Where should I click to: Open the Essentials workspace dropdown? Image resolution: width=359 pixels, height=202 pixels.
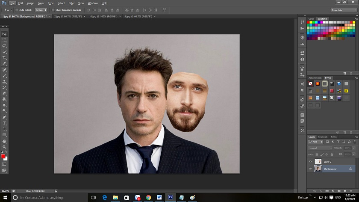click(x=344, y=10)
